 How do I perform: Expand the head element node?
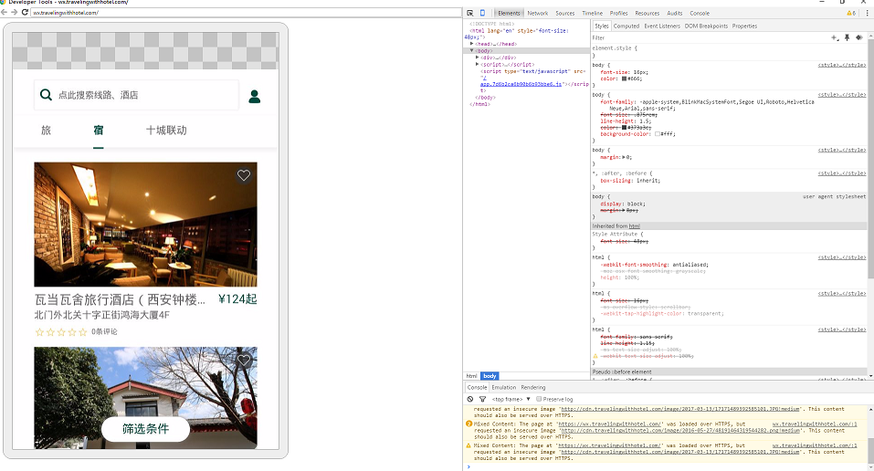tap(472, 43)
